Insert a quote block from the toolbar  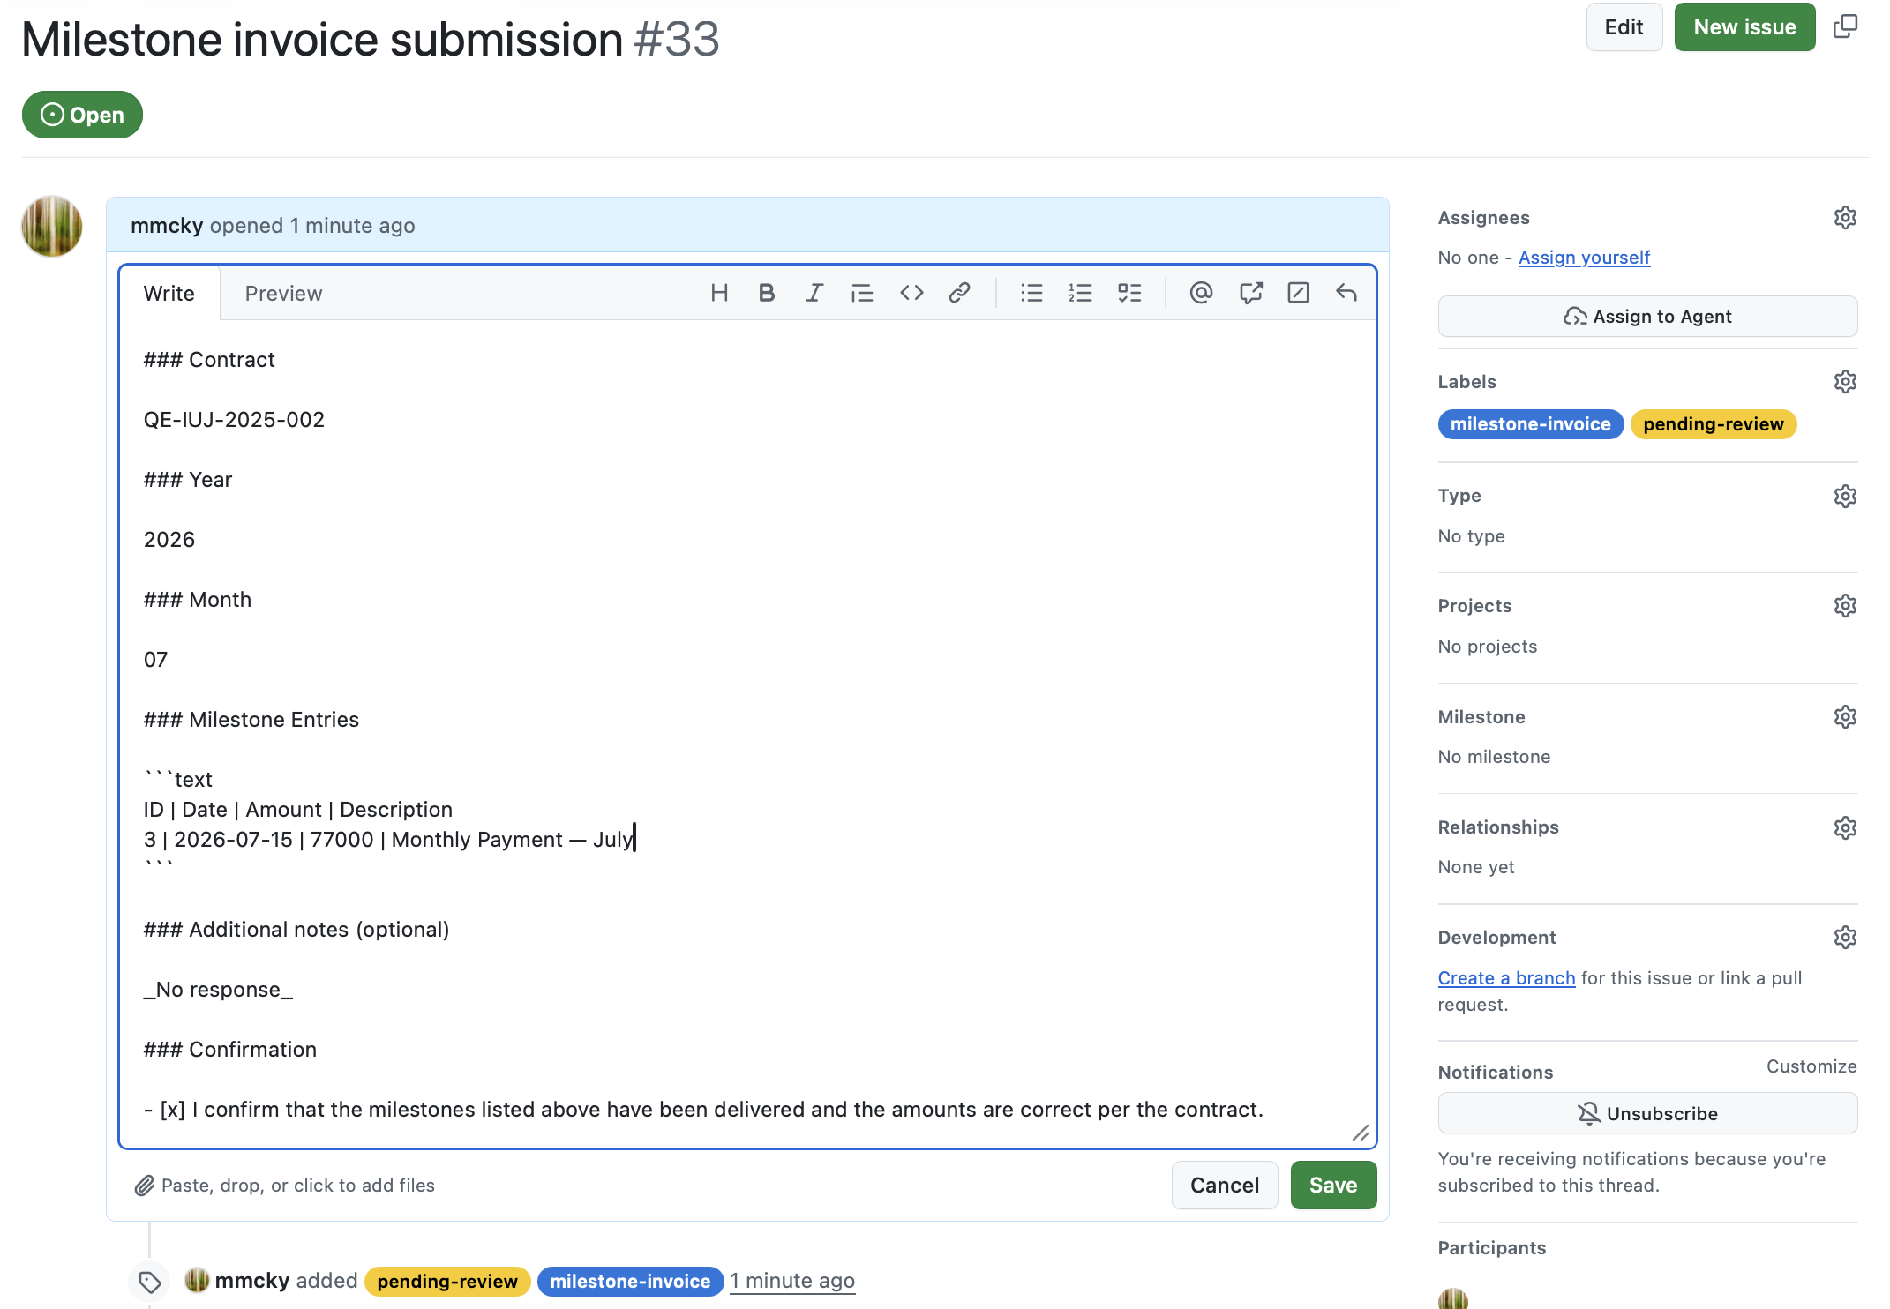[x=862, y=293]
